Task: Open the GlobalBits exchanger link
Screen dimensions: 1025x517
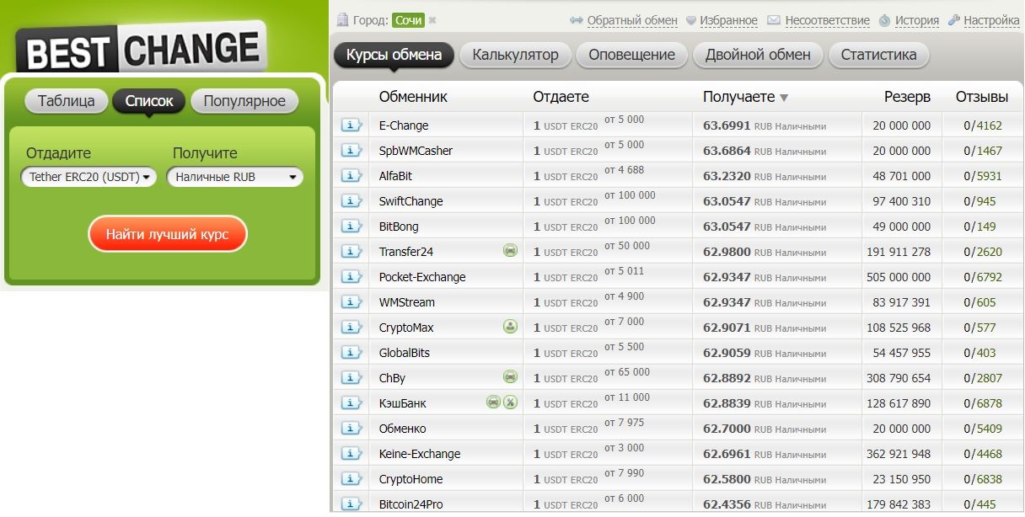Action: click(405, 353)
